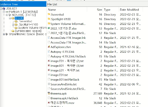Click the shortcut icon of AccessData FTK Imager.lnk
The width and height of the screenshot is (148, 107).
[49, 38]
